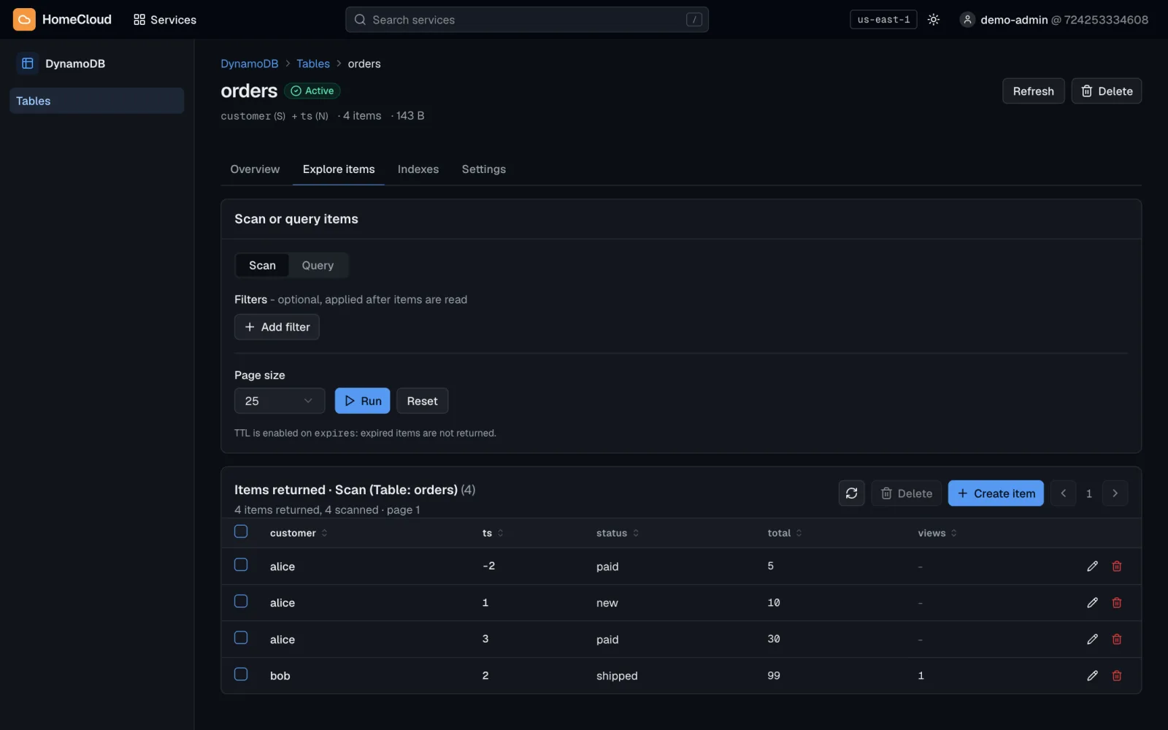The image size is (1168, 730).
Task: Toggle select-all items checkbox
Action: pos(241,531)
